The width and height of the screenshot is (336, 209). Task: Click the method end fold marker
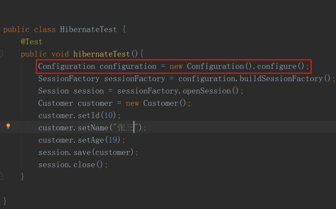coord(1,176)
